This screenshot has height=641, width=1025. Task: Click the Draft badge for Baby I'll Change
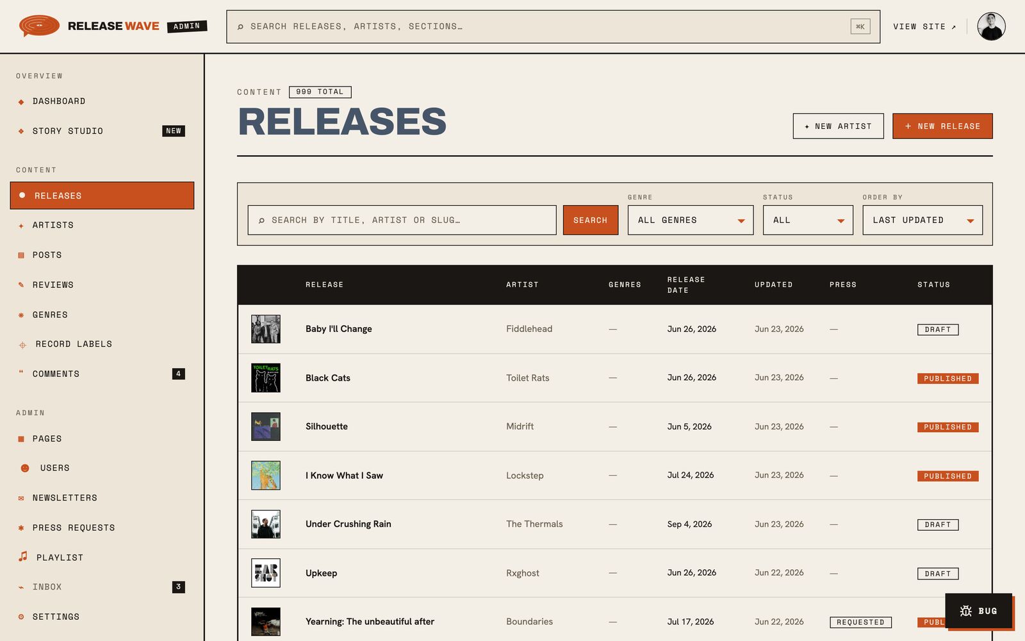tap(938, 329)
